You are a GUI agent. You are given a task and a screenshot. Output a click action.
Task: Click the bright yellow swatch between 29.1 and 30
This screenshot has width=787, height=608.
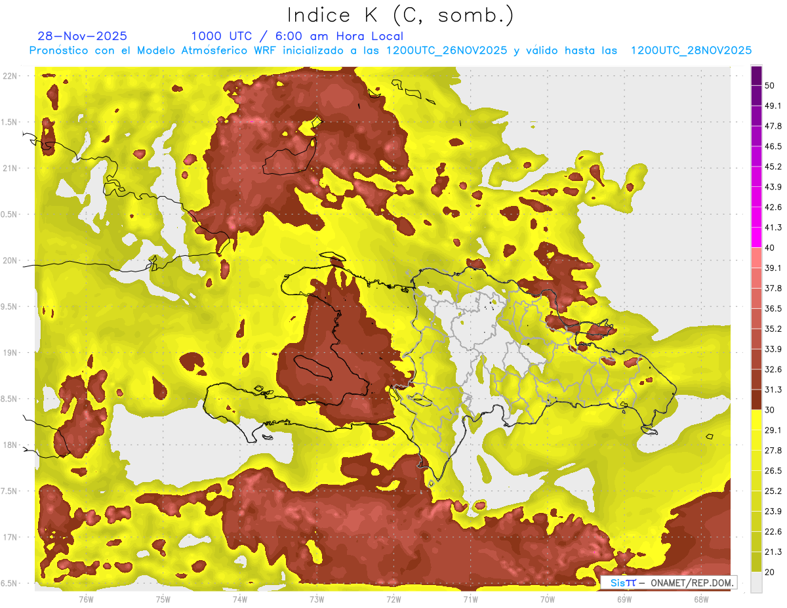coord(756,420)
